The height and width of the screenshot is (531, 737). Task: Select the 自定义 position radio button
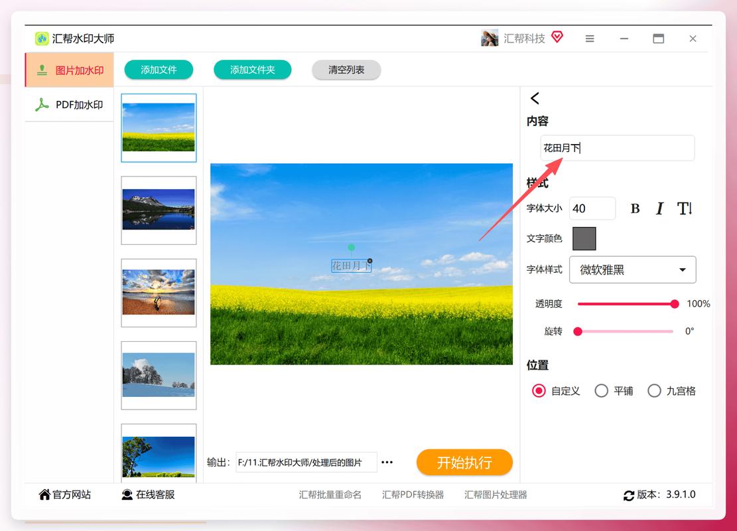[539, 391]
